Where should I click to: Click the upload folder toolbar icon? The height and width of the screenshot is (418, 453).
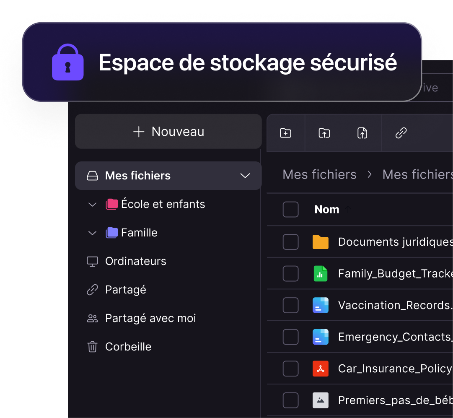(x=324, y=133)
